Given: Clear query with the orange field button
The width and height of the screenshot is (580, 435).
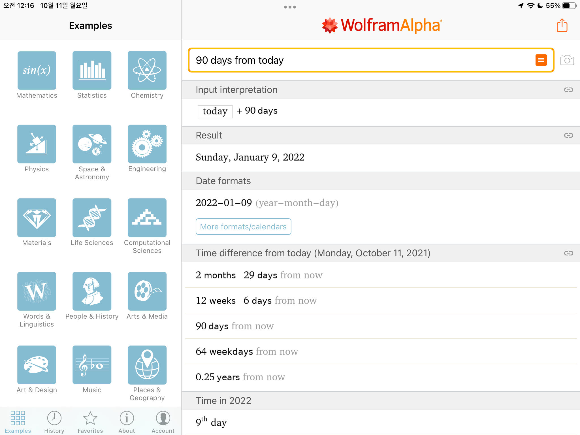Looking at the screenshot, I should point(541,60).
